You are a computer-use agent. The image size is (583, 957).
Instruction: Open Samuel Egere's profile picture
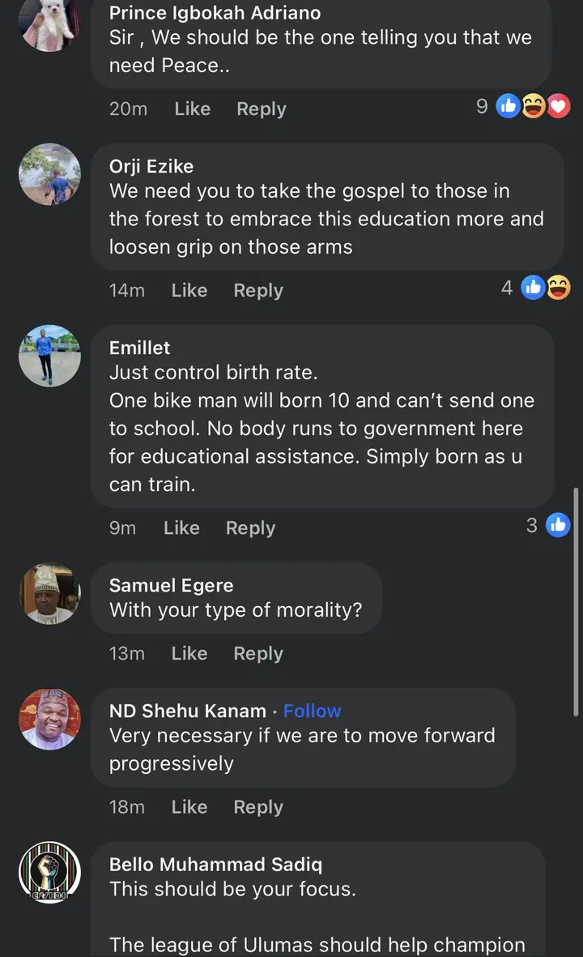coord(50,594)
